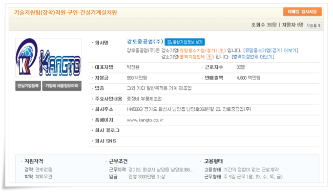The image size is (333, 192).
Task: Click experience value 관계없음
Action: (44, 170)
